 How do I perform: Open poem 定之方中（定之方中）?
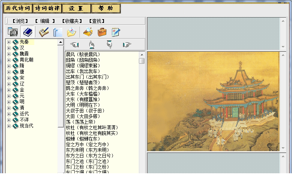coord(87,144)
